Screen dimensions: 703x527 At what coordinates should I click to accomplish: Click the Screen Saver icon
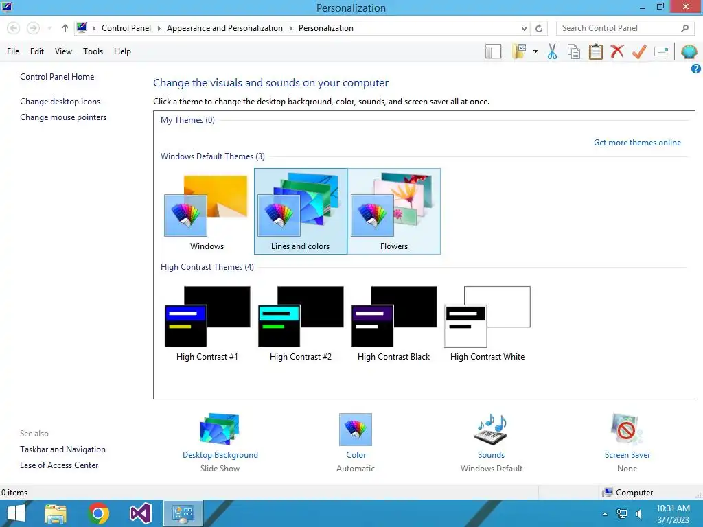(x=627, y=430)
